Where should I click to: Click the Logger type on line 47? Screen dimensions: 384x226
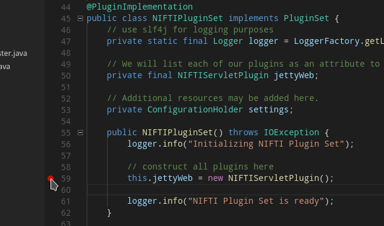[228, 41]
